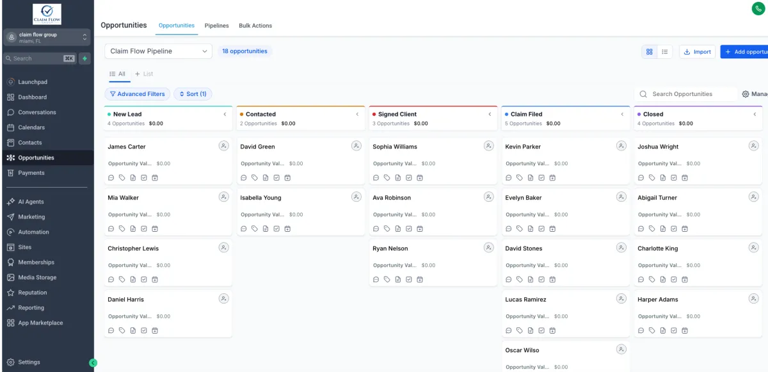The width and height of the screenshot is (768, 372).
Task: Click the Reputation star icon
Action: point(11,293)
